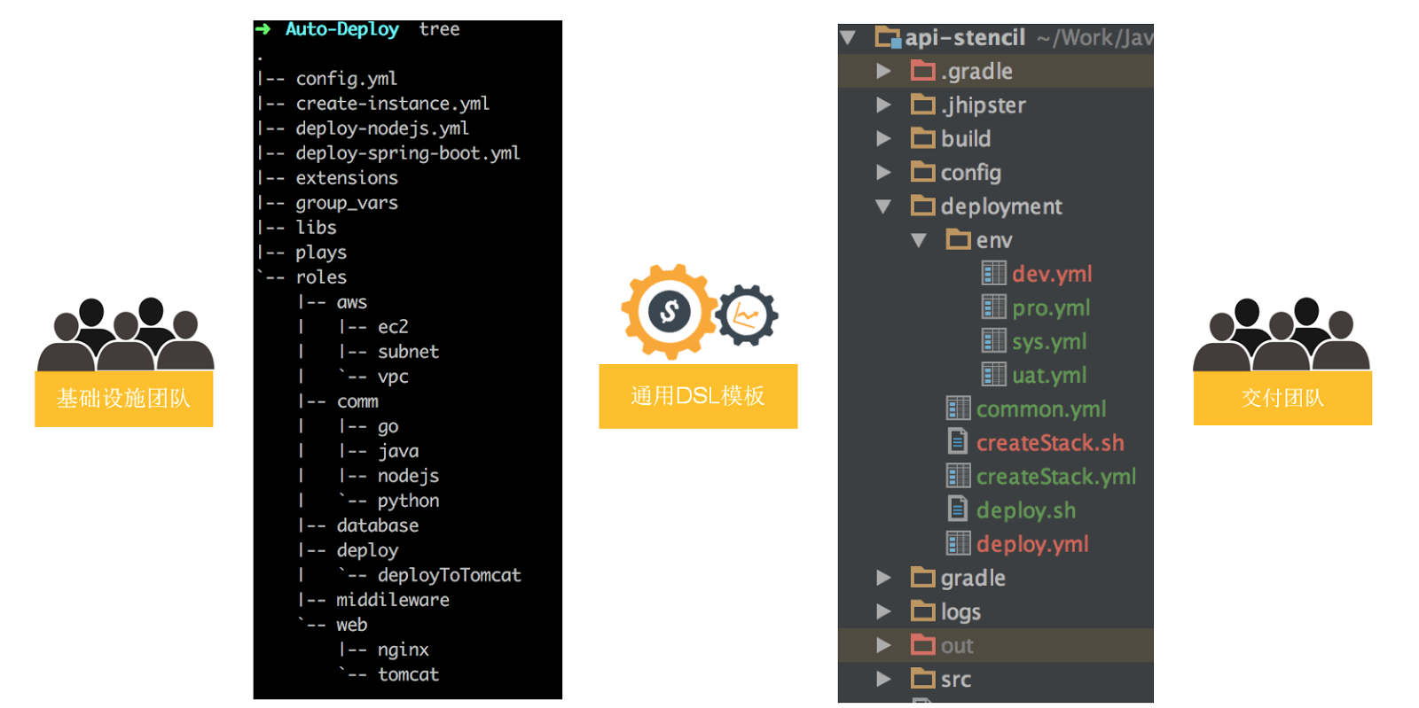Collapse the deployment folder arrow
This screenshot has width=1419, height=708.
(x=883, y=206)
